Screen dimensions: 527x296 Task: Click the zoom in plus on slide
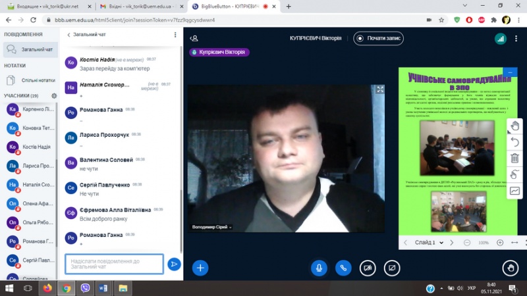pos(500,243)
